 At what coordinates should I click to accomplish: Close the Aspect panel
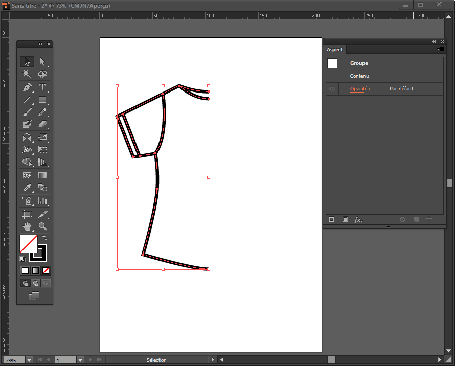[442, 42]
